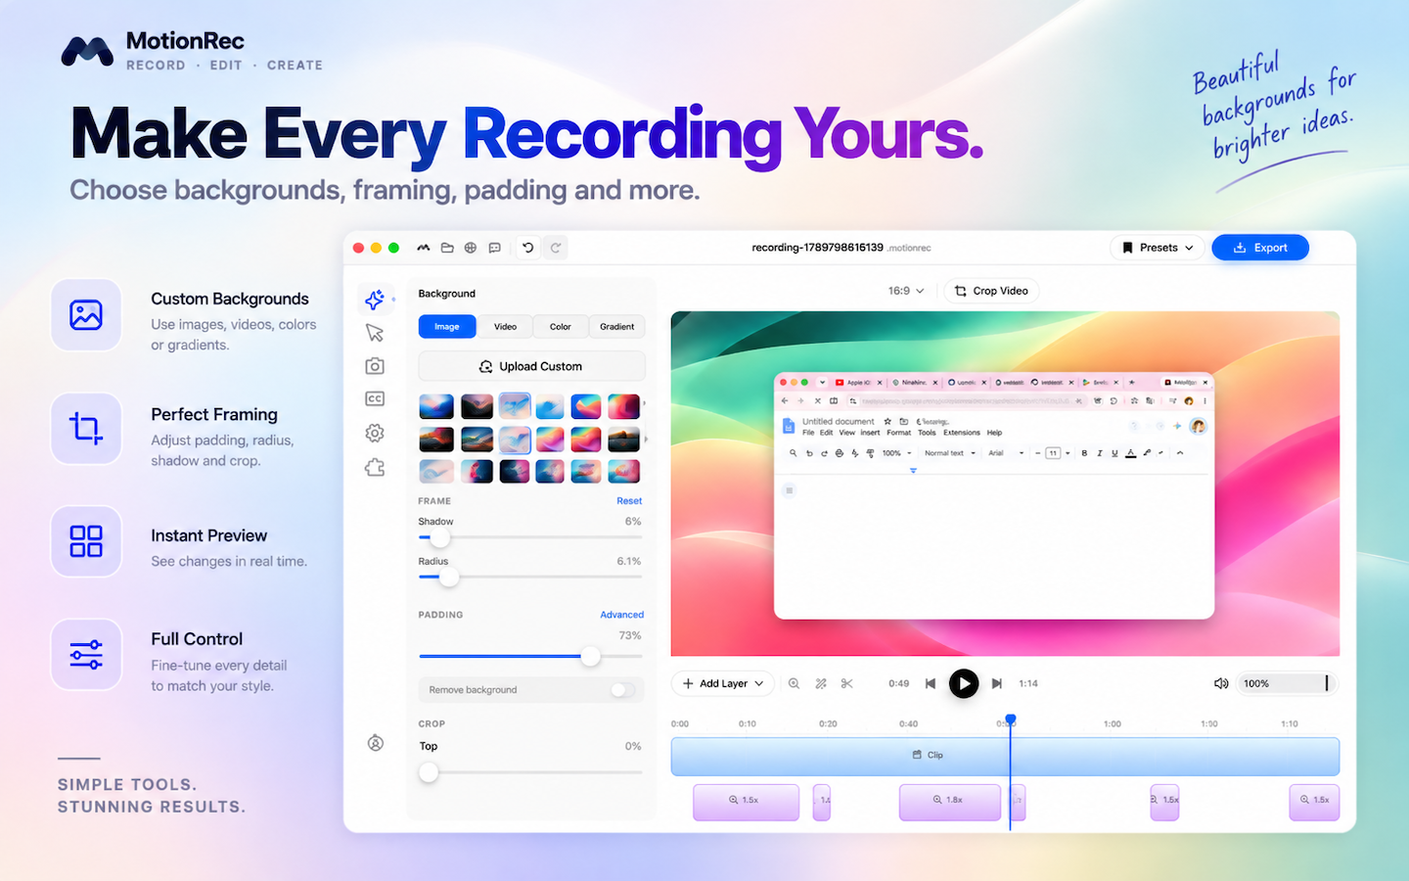Switch to the Color background tab

pos(561,327)
